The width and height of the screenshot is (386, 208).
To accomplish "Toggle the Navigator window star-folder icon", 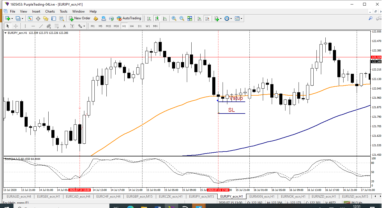I will pyautogui.click(x=46, y=18).
